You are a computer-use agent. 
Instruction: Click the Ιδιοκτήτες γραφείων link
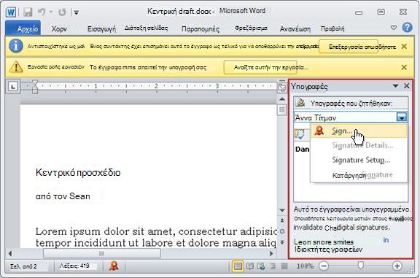(329, 250)
